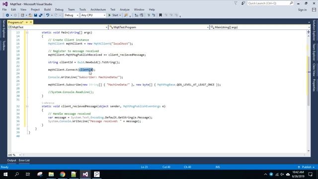
Task: Open the Output panel tab
Action: (11, 160)
